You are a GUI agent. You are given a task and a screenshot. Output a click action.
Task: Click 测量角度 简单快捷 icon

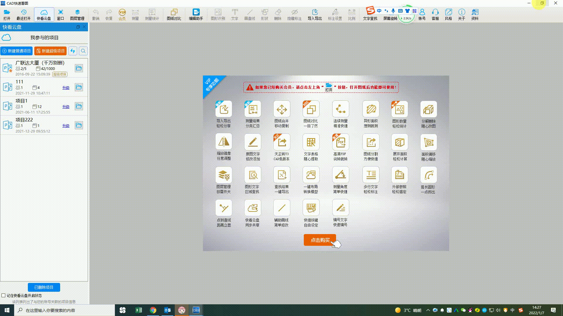340,175
